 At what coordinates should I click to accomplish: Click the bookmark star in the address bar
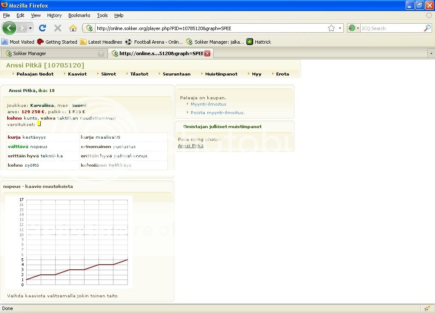(x=331, y=28)
